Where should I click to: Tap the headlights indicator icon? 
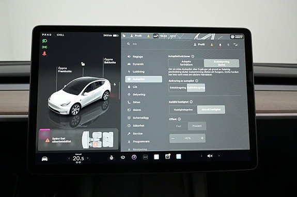[x=44, y=41]
